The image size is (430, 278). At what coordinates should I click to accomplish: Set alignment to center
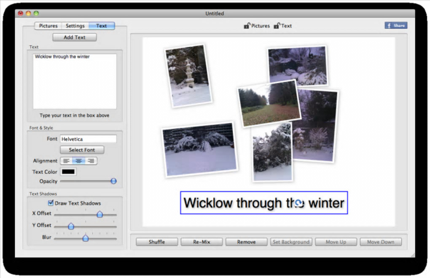(79, 161)
